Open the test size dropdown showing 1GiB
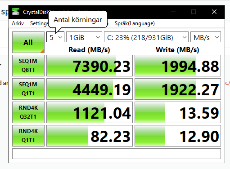The height and width of the screenshot is (169, 230). (84, 37)
